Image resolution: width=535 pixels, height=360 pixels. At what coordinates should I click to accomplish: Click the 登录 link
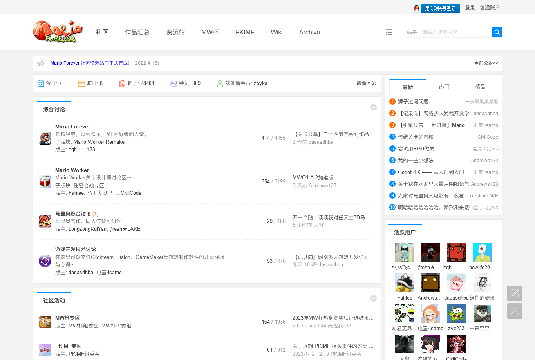[x=470, y=8]
